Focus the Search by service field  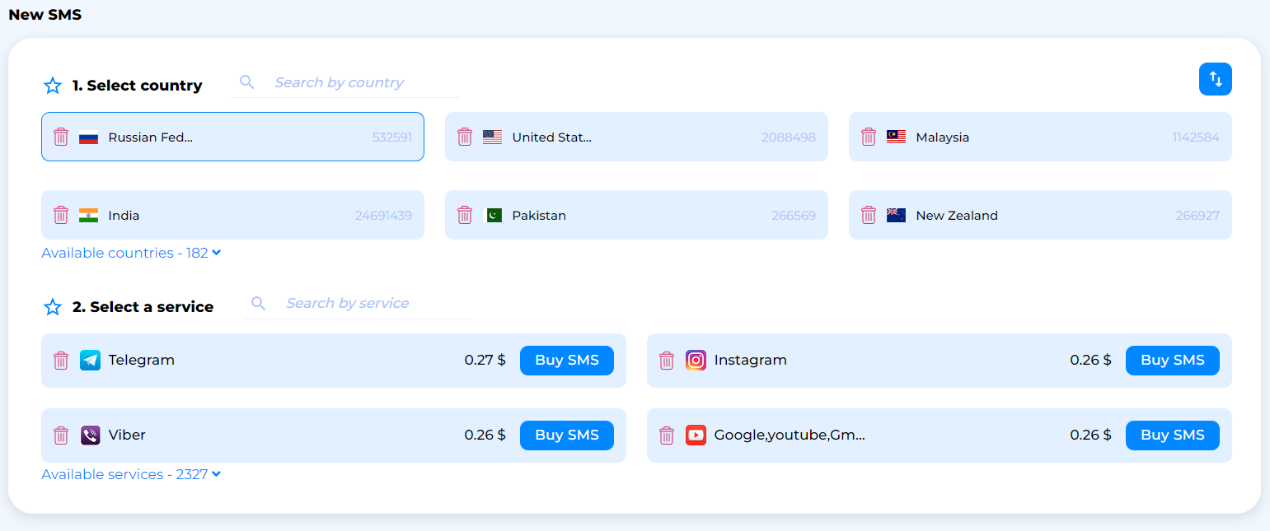(358, 303)
